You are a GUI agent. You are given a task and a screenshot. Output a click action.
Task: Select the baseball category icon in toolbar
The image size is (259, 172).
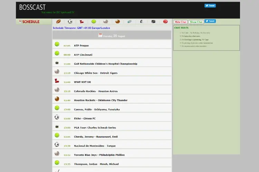click(x=106, y=22)
